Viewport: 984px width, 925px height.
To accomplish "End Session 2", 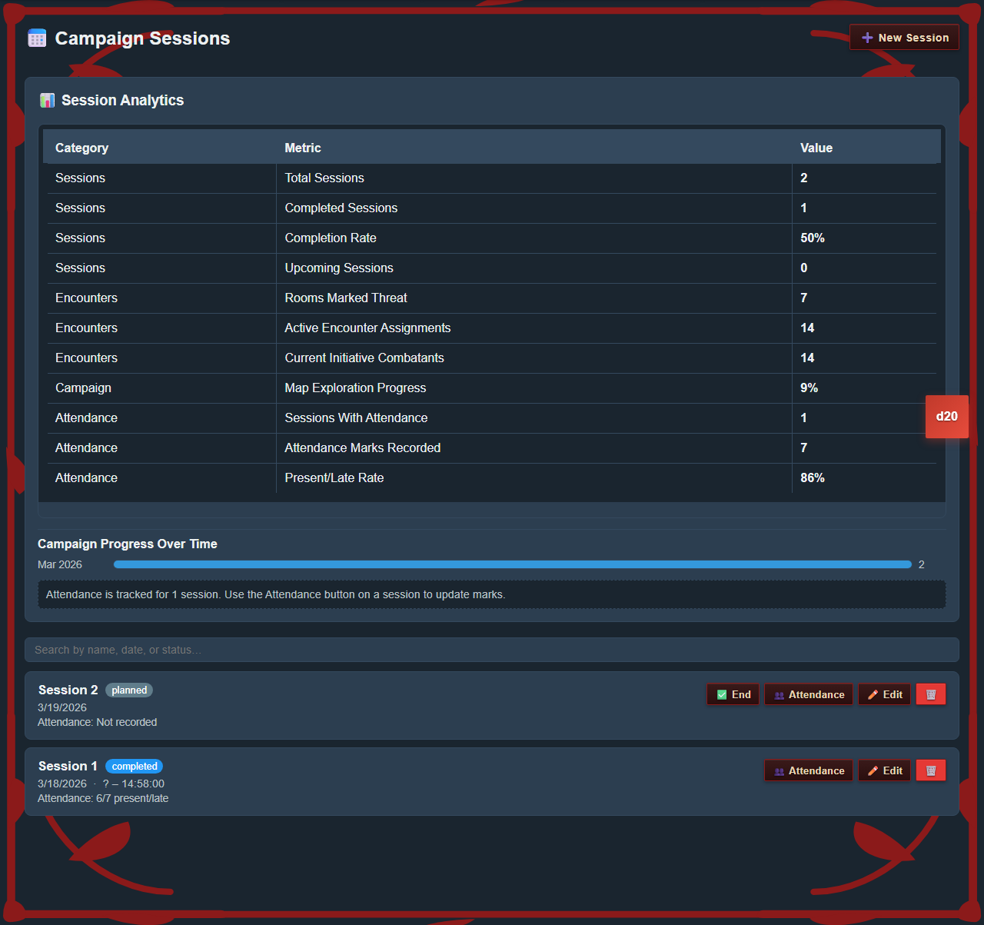I will (733, 694).
